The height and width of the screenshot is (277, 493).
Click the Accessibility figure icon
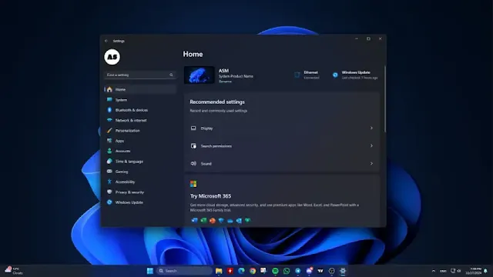coord(109,182)
